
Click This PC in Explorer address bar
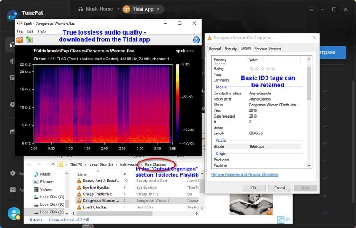[76, 165]
